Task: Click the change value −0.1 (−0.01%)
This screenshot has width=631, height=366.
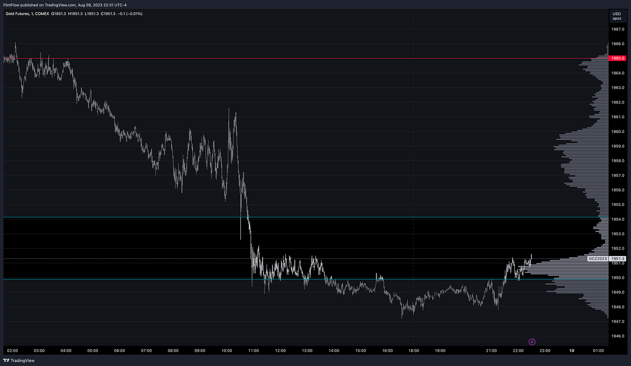Action: [130, 14]
